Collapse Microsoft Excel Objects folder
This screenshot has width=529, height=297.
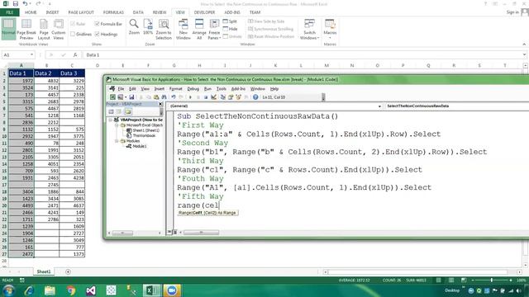[117, 125]
